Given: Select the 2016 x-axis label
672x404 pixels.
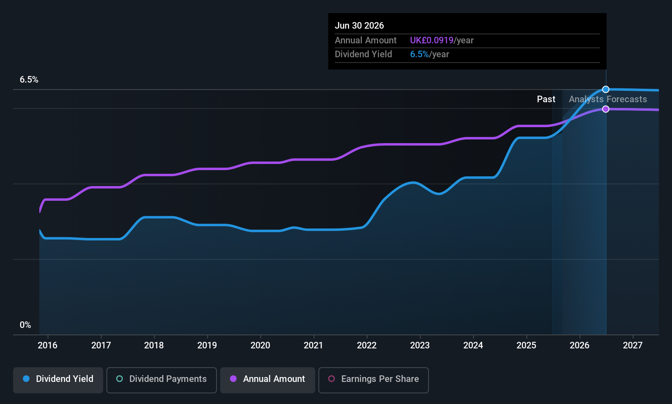Looking at the screenshot, I should [x=47, y=346].
